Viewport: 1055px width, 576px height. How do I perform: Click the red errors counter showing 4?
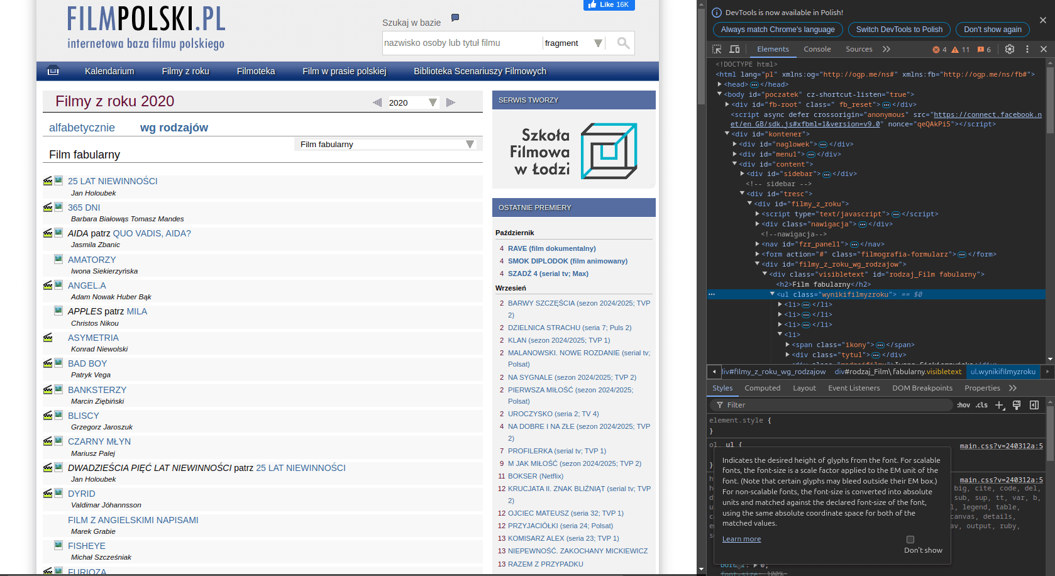(939, 49)
